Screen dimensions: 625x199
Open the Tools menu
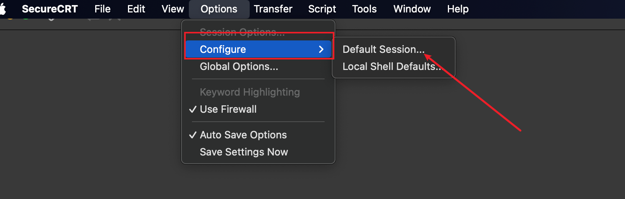coord(364,9)
